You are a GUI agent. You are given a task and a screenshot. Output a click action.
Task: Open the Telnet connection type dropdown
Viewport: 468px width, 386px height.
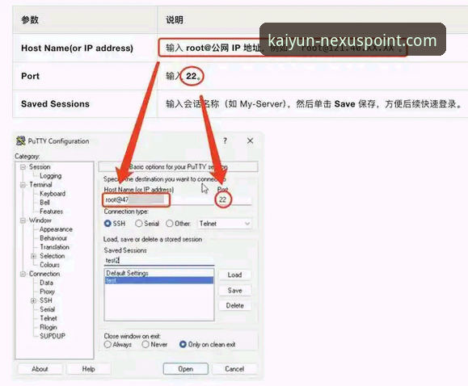(x=225, y=224)
